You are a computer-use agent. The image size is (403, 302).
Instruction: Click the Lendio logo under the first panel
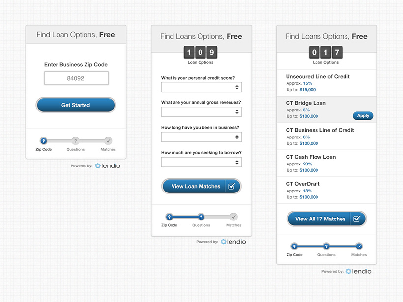pyautogui.click(x=108, y=166)
